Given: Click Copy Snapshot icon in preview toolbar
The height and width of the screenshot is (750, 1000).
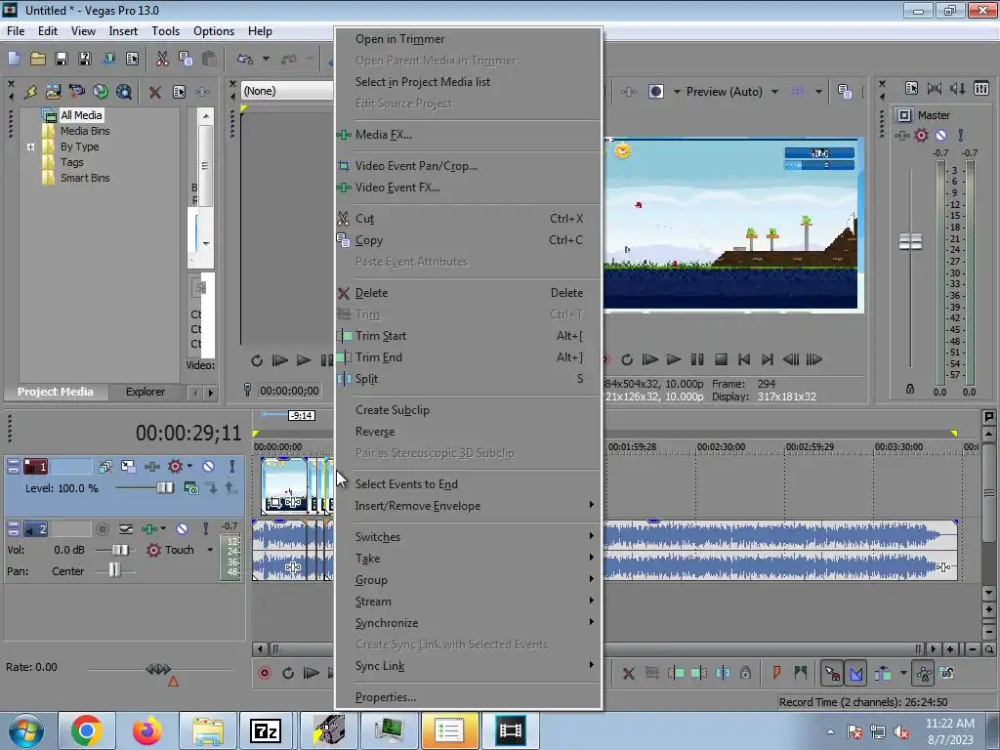Looking at the screenshot, I should pos(845,91).
